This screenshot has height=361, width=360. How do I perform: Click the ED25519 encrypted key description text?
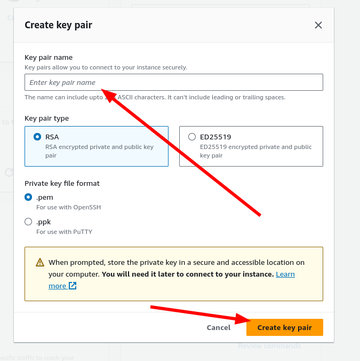(x=255, y=151)
